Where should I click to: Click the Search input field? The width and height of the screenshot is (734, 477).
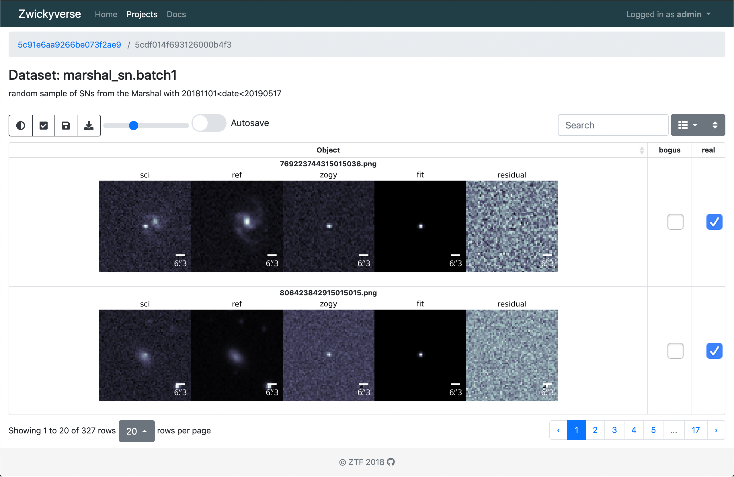pos(613,125)
